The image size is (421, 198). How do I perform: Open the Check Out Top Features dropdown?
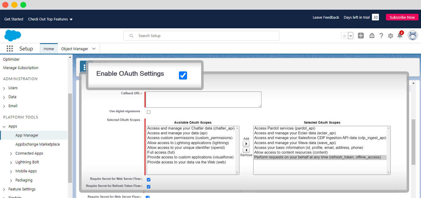(50, 19)
